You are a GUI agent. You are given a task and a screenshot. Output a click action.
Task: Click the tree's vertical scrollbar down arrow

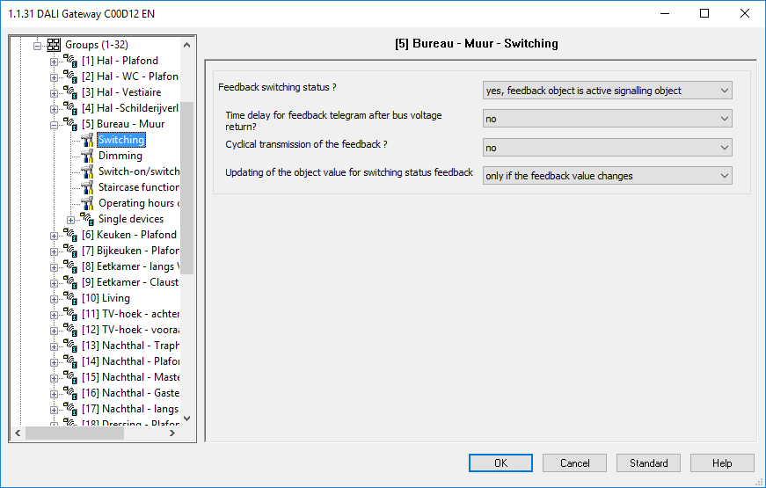click(x=186, y=419)
